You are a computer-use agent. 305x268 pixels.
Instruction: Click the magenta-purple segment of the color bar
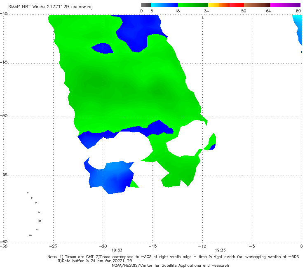tap(285, 5)
